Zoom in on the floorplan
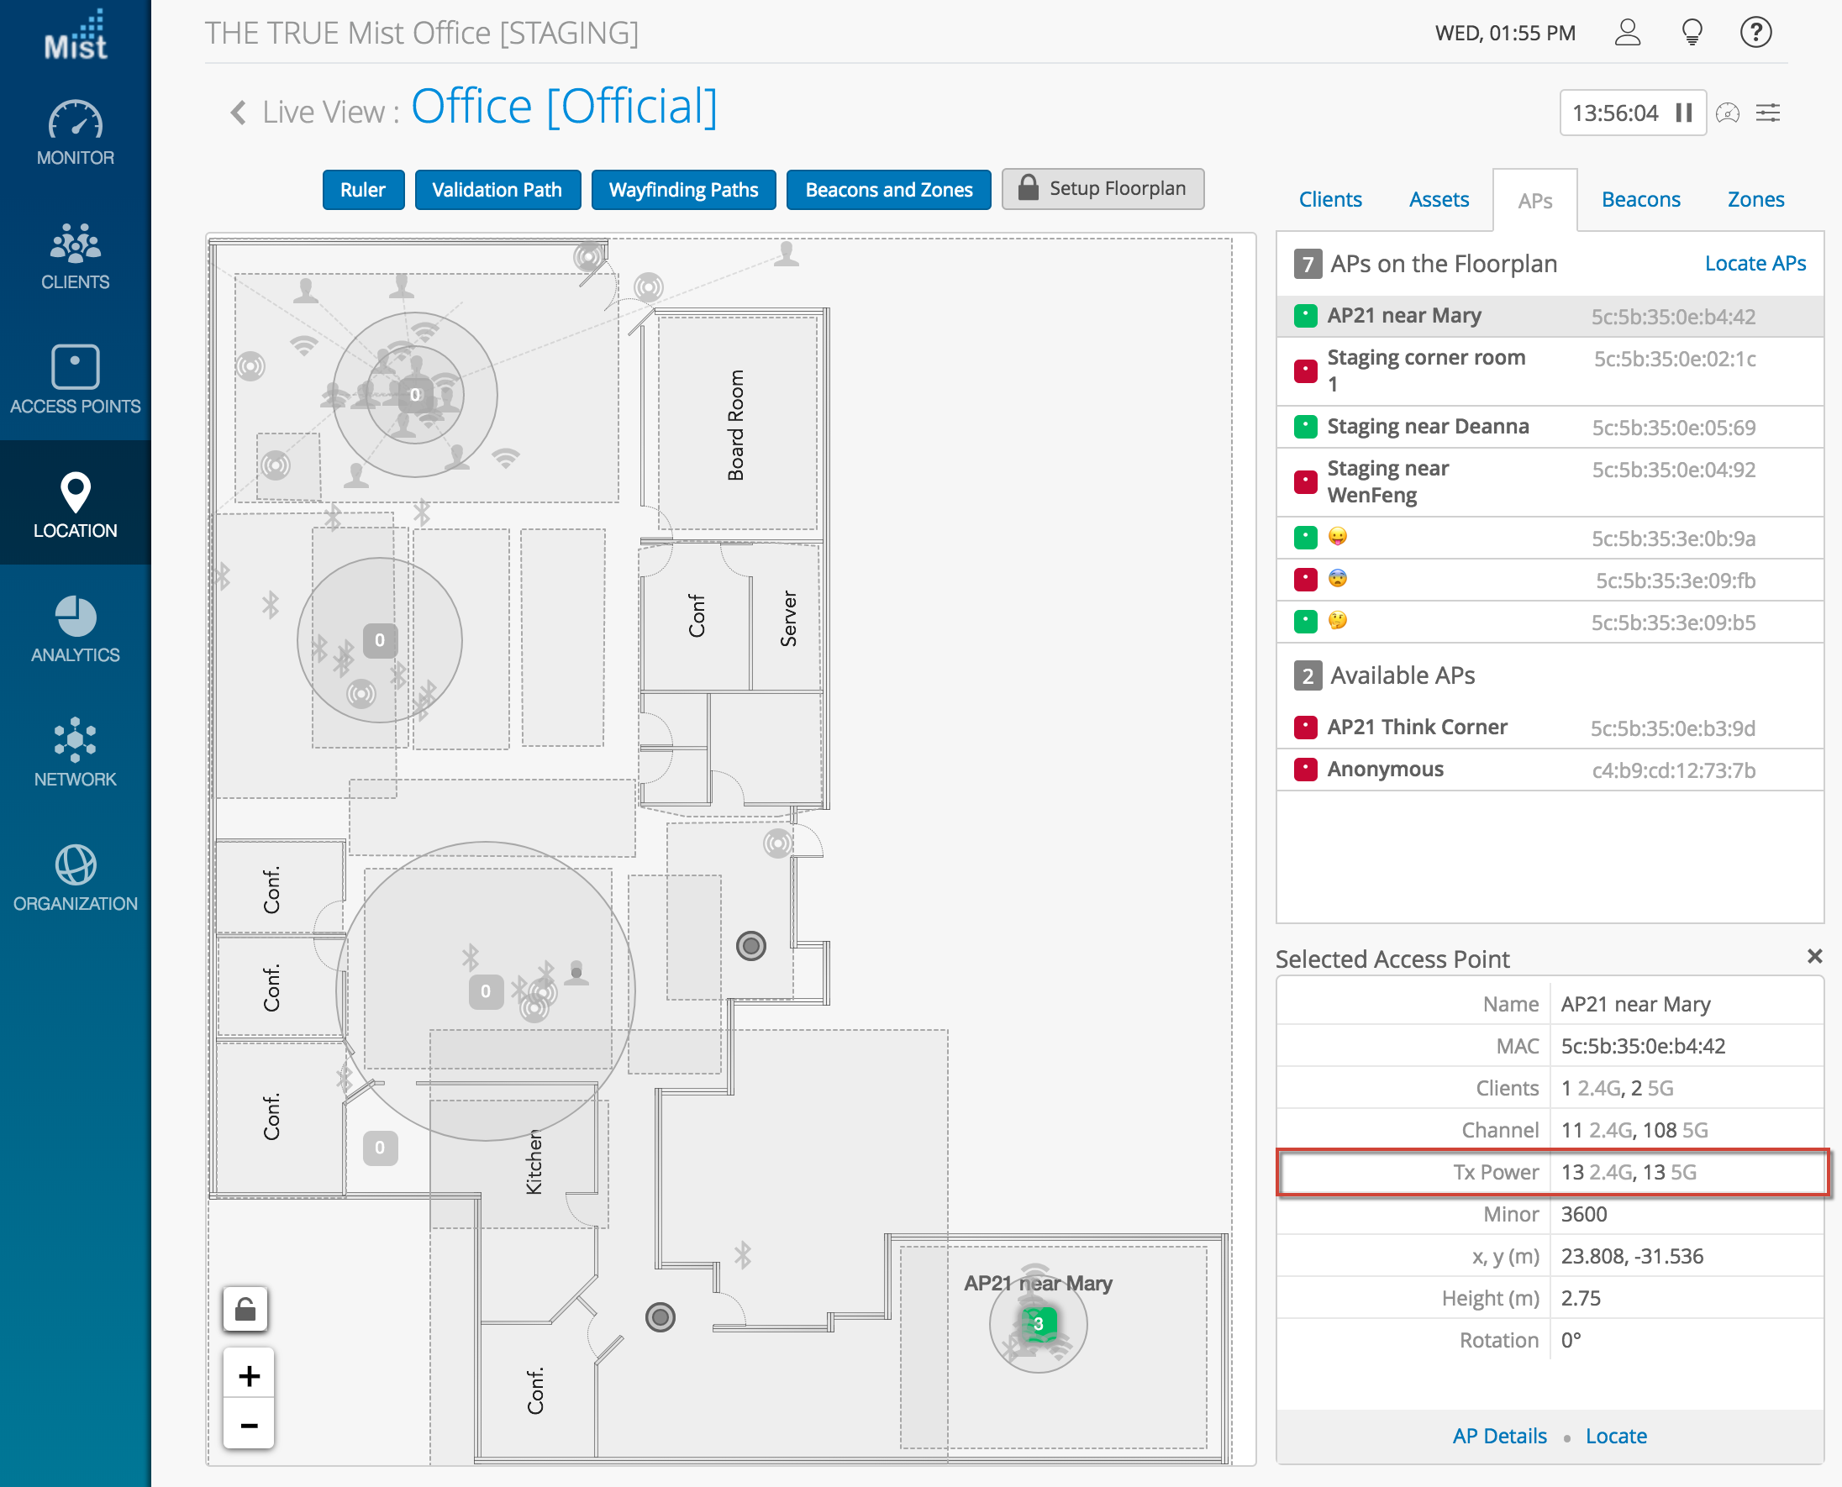 click(x=250, y=1375)
